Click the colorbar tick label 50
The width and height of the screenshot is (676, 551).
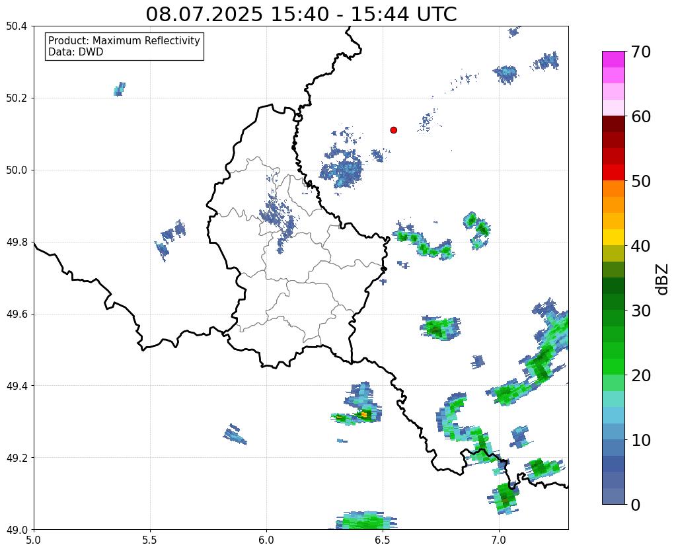(640, 181)
